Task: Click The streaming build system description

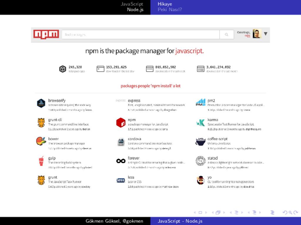Action: (x=64, y=163)
